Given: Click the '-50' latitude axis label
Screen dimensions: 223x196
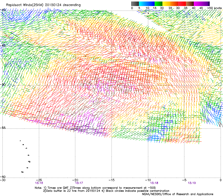Looking at the screenshot, I should pos(3,84).
